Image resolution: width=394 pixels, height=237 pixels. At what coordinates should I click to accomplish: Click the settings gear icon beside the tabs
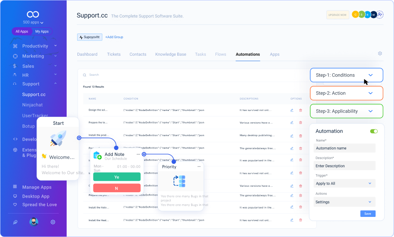(x=380, y=54)
